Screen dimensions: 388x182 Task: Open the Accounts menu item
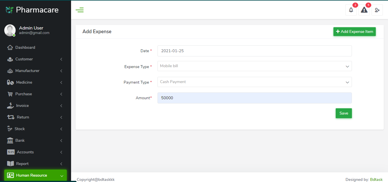pos(25,152)
